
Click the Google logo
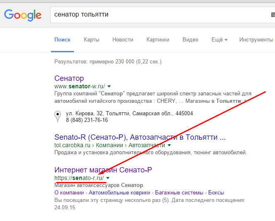pos(23,15)
